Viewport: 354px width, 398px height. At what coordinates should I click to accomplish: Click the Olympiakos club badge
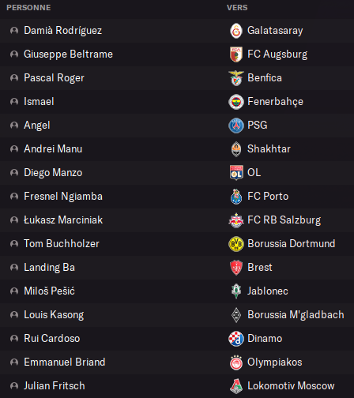click(x=236, y=362)
